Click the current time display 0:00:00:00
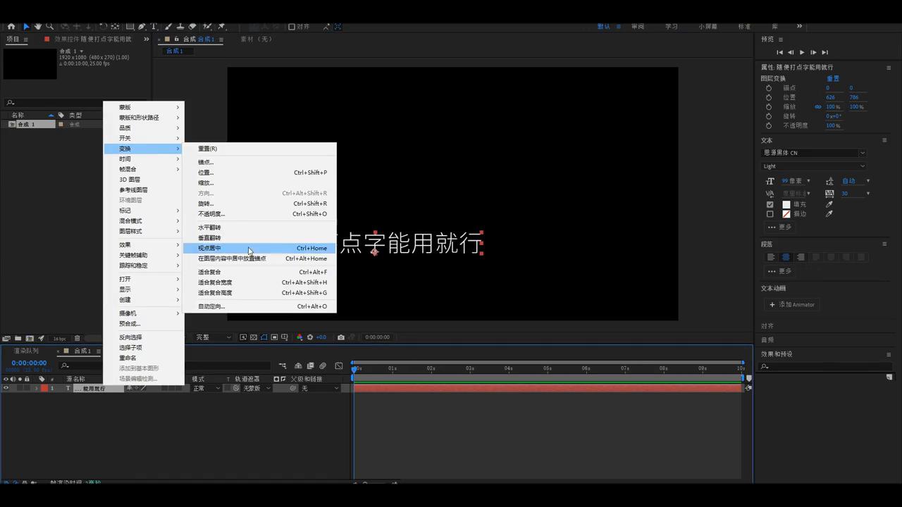The image size is (902, 507). click(29, 363)
